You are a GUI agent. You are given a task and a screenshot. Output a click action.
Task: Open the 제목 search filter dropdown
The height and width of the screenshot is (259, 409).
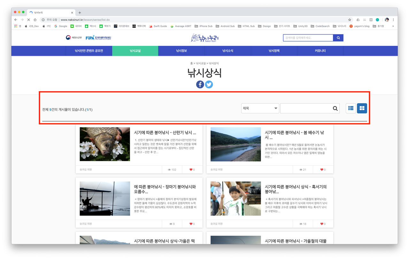(260, 108)
